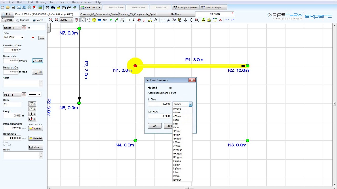Select the add tank tool

pos(100,20)
